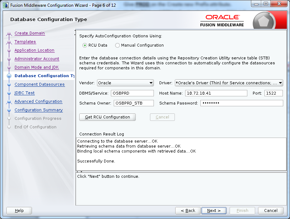Click the Get RCU Configuration button
290x219 pixels.
pos(107,117)
